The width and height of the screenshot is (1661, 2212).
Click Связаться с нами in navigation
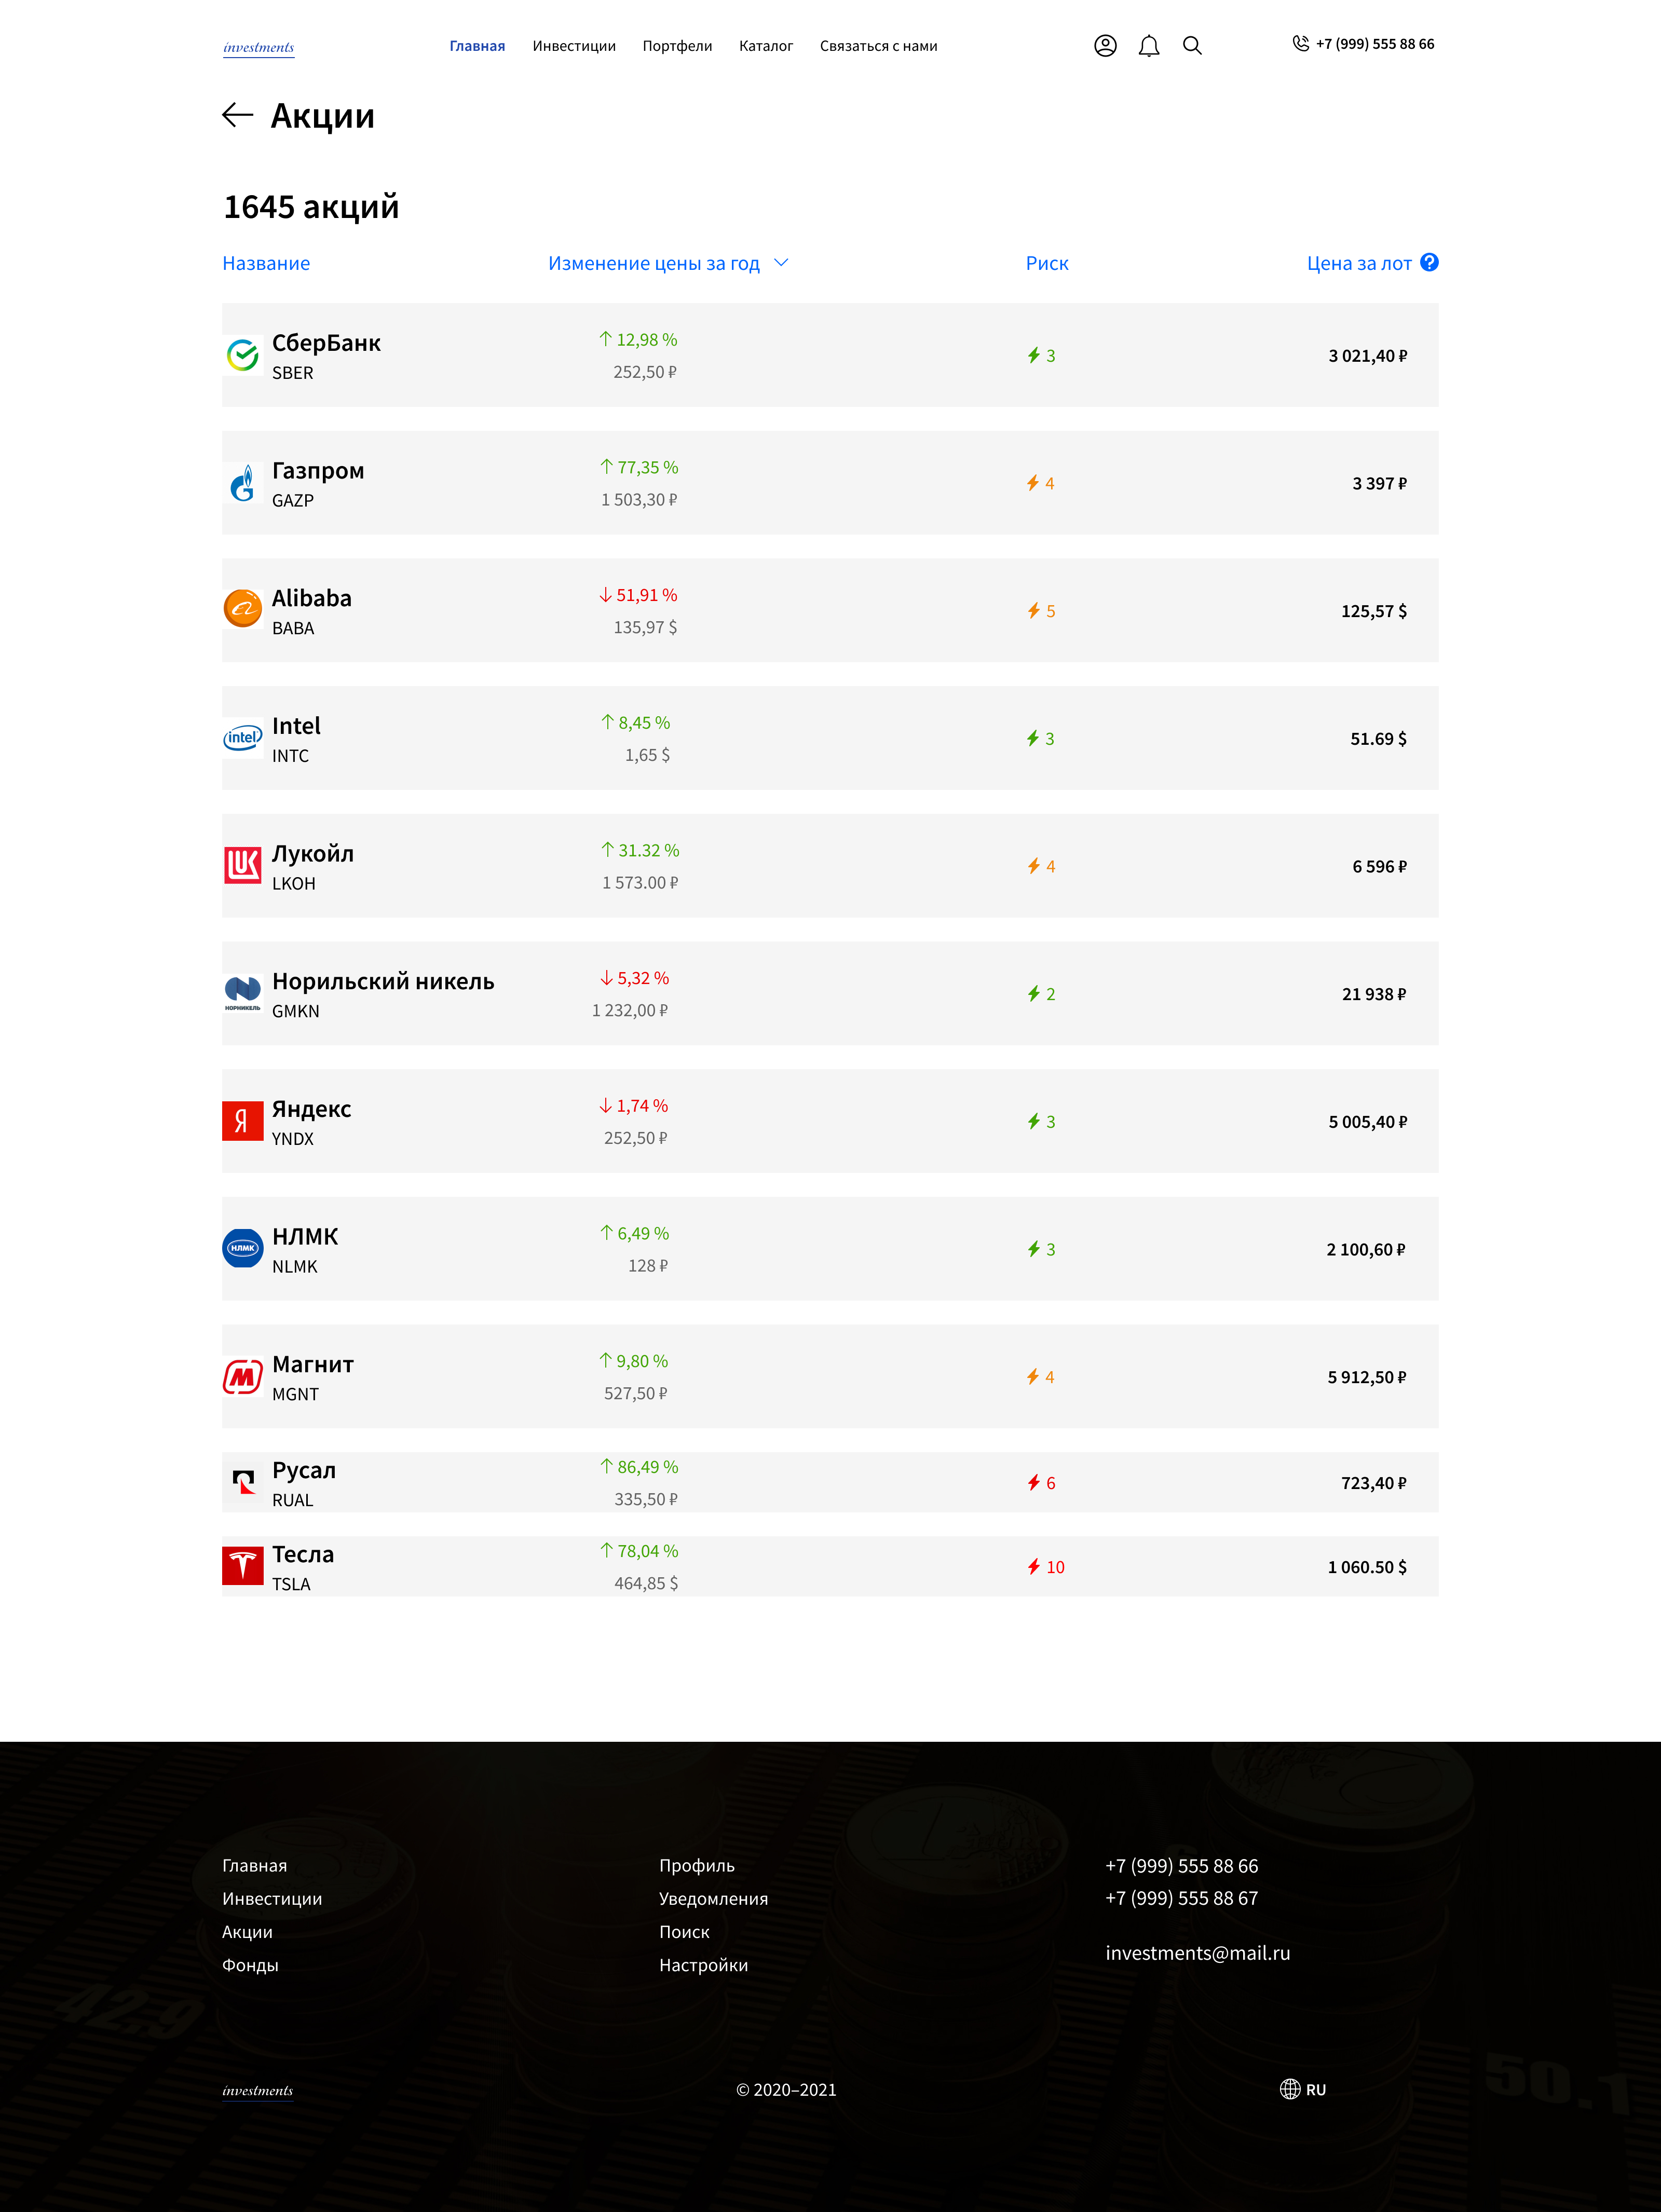(878, 46)
